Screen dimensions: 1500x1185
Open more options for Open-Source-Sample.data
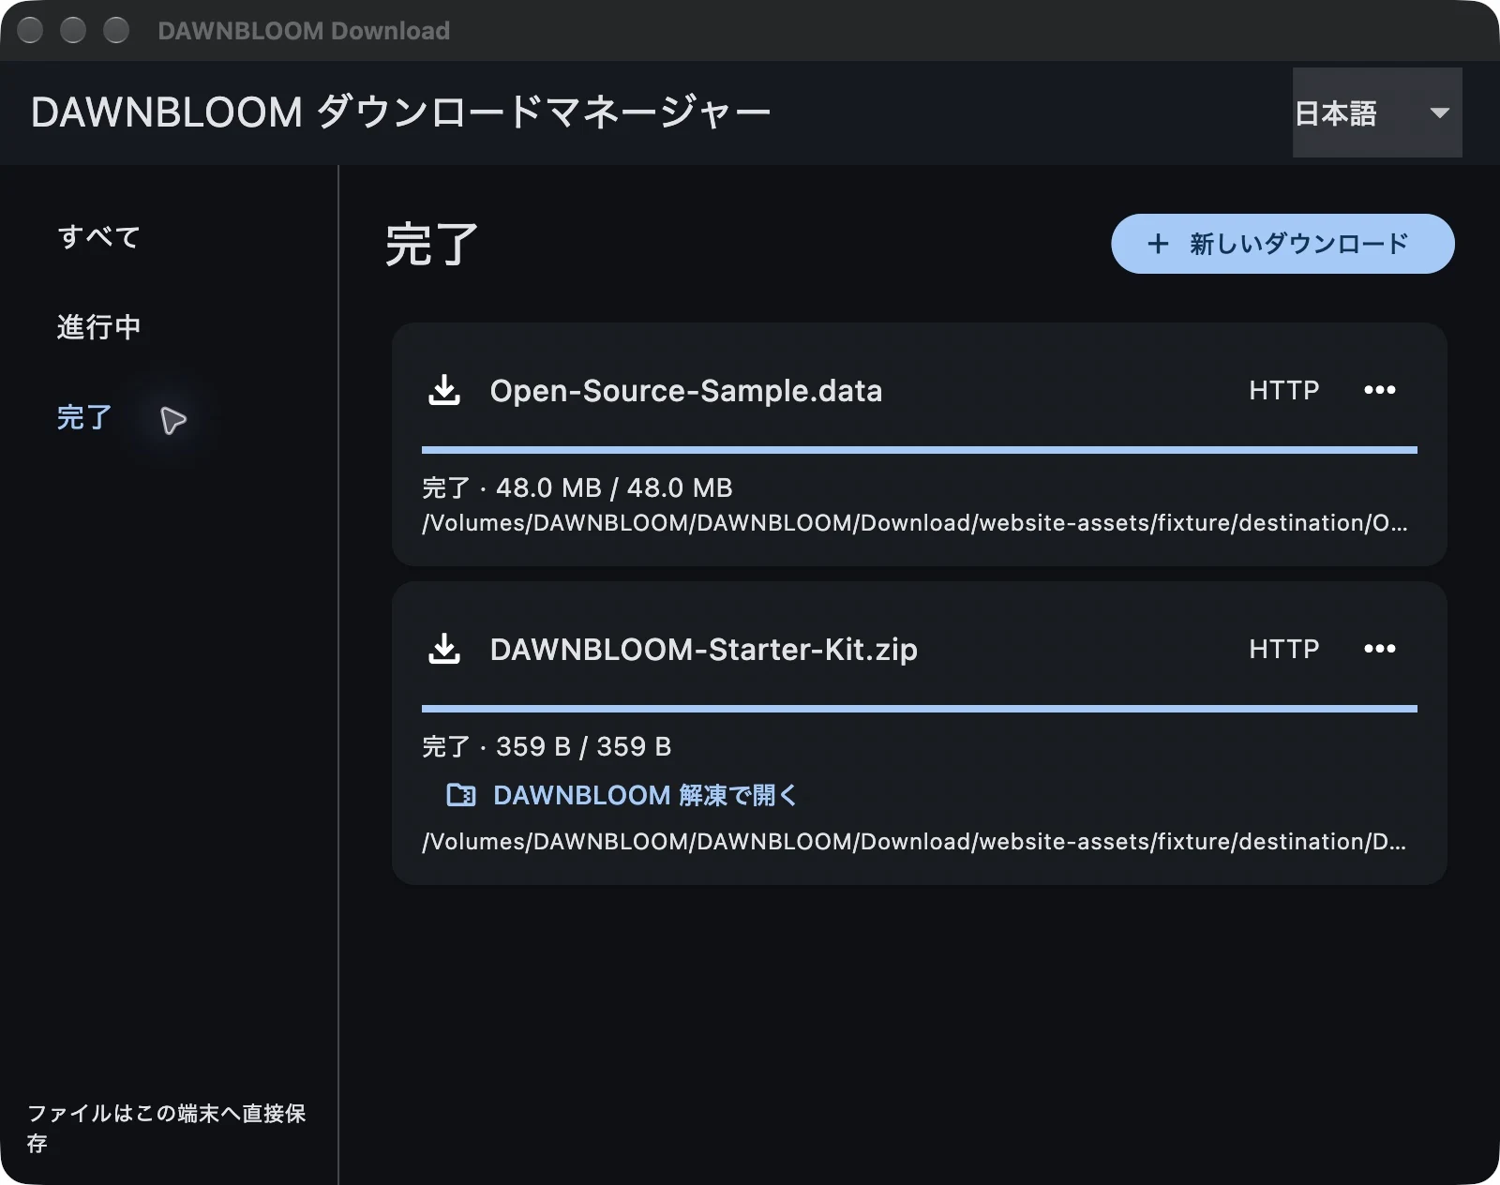click(x=1380, y=390)
